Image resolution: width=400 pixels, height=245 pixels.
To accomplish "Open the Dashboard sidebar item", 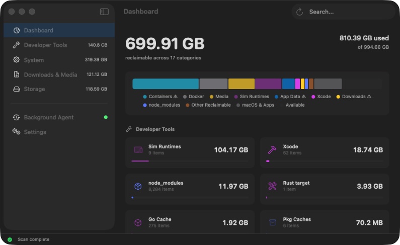I will click(59, 30).
